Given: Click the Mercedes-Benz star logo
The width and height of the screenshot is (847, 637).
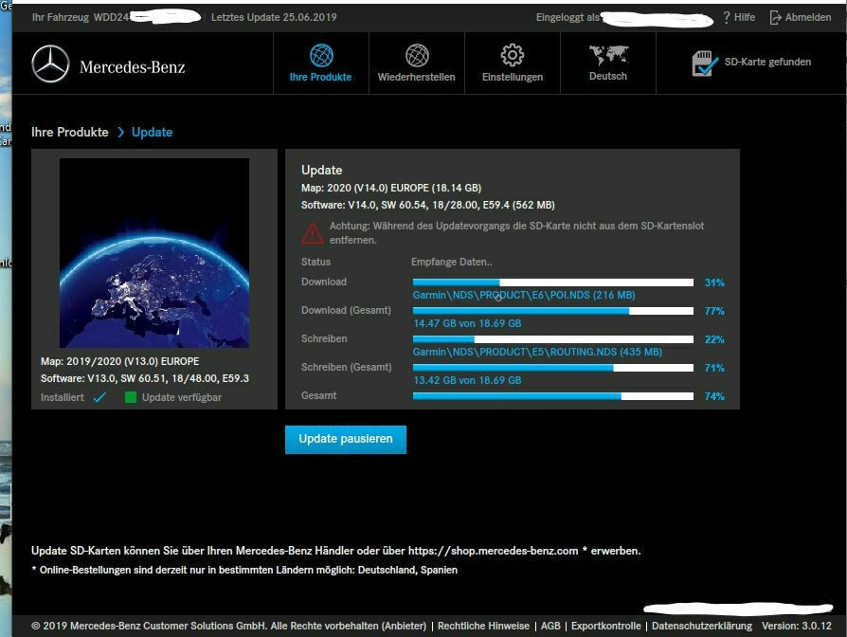Looking at the screenshot, I should [x=51, y=64].
